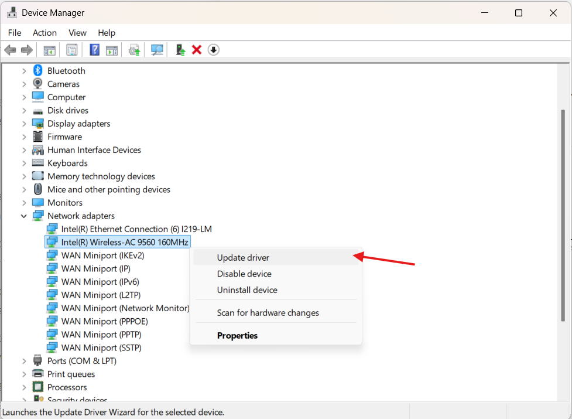Open the Action menu
Viewport: 572px width, 419px height.
tap(44, 32)
